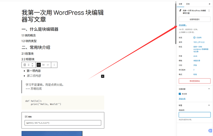Open the template option 单篇文章
The height and width of the screenshot is (136, 213).
197,61
